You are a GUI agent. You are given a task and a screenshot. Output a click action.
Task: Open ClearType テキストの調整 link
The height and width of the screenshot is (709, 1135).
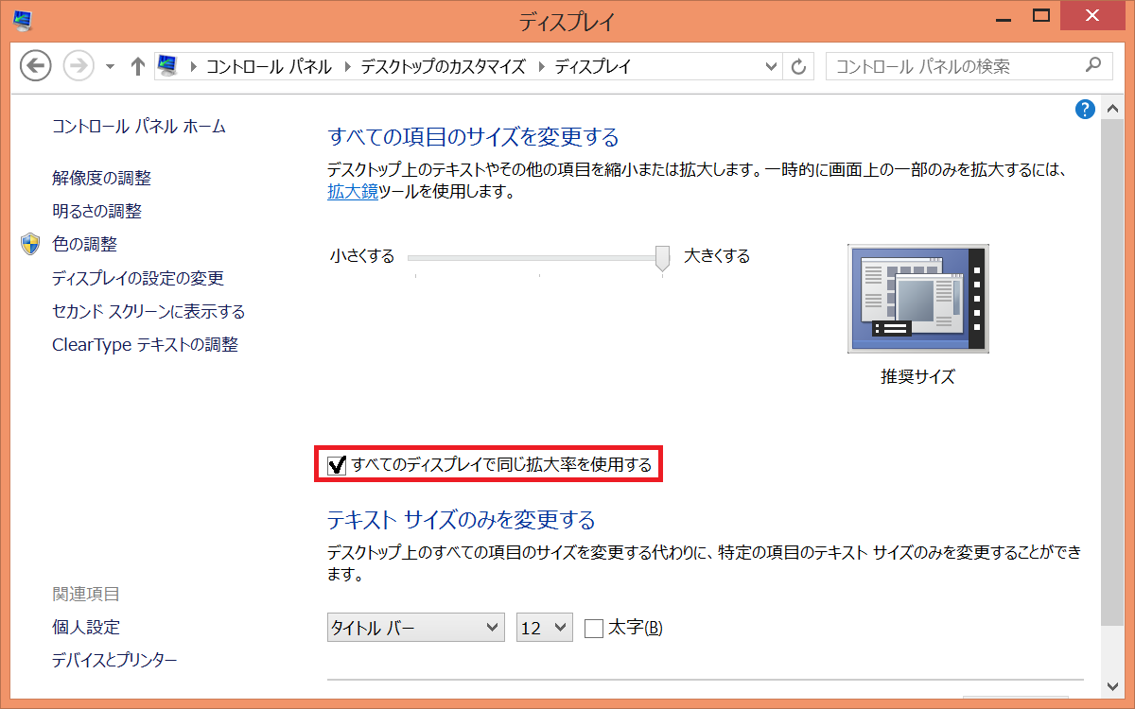click(145, 344)
